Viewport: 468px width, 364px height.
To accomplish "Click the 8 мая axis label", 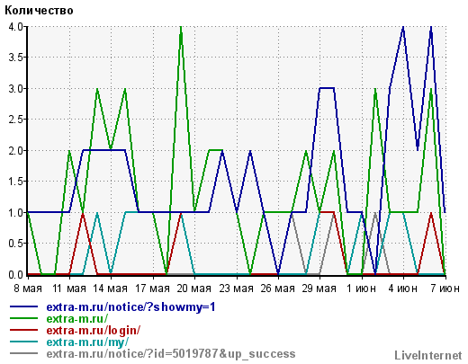I will click(28, 289).
